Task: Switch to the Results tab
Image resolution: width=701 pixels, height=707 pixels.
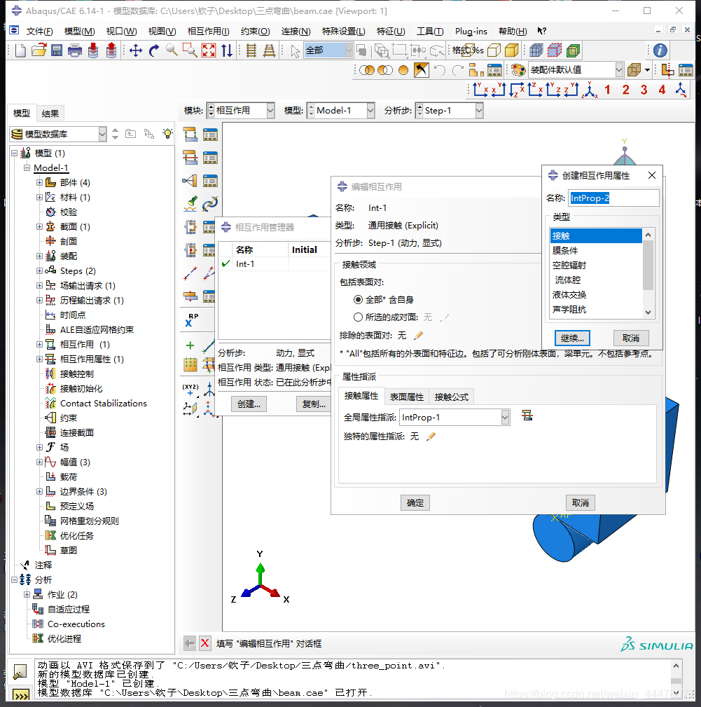Action: 50,114
